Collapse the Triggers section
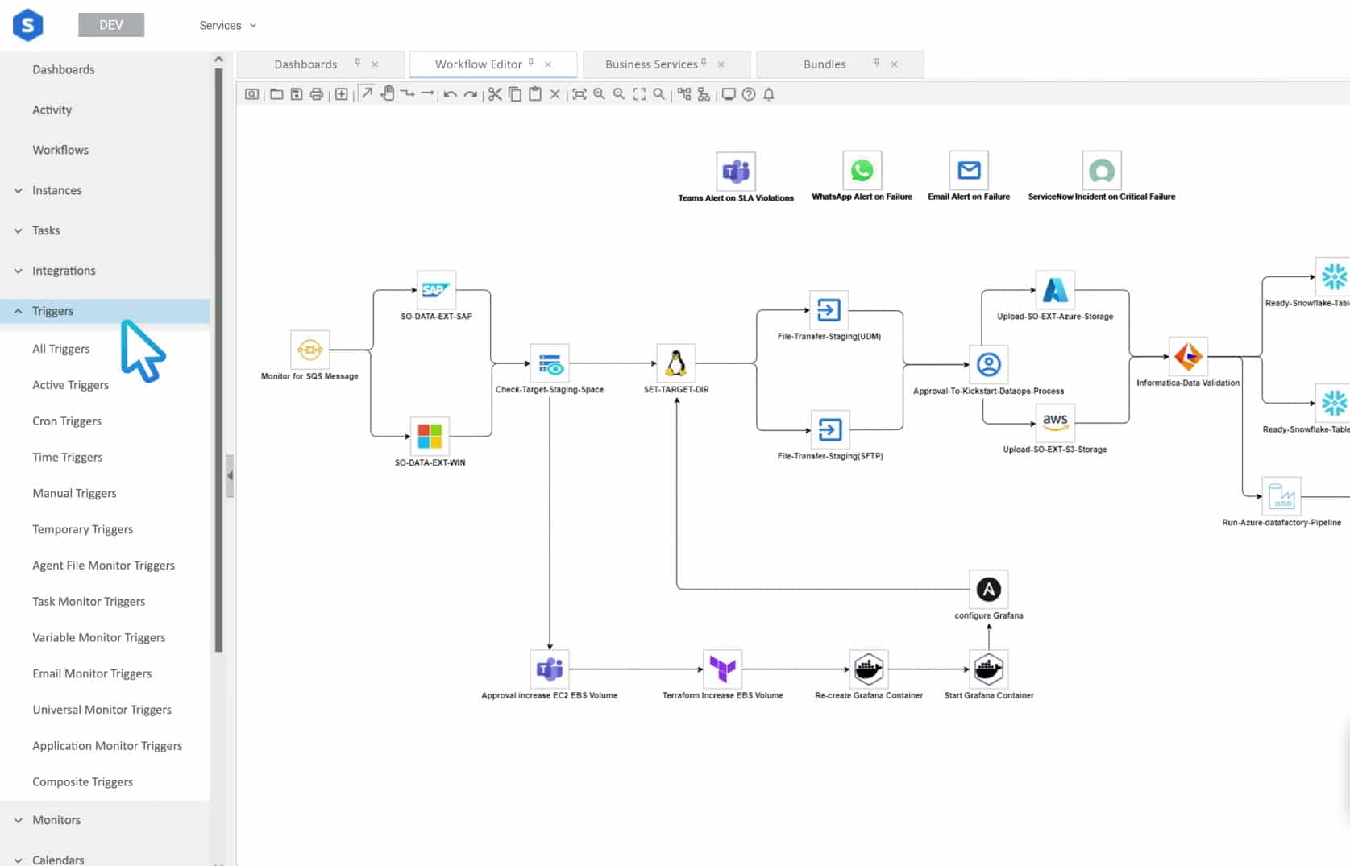 [18, 311]
